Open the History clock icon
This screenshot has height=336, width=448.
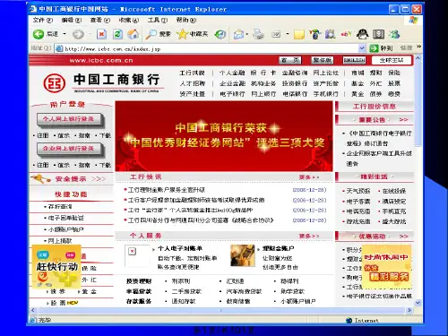(220, 34)
